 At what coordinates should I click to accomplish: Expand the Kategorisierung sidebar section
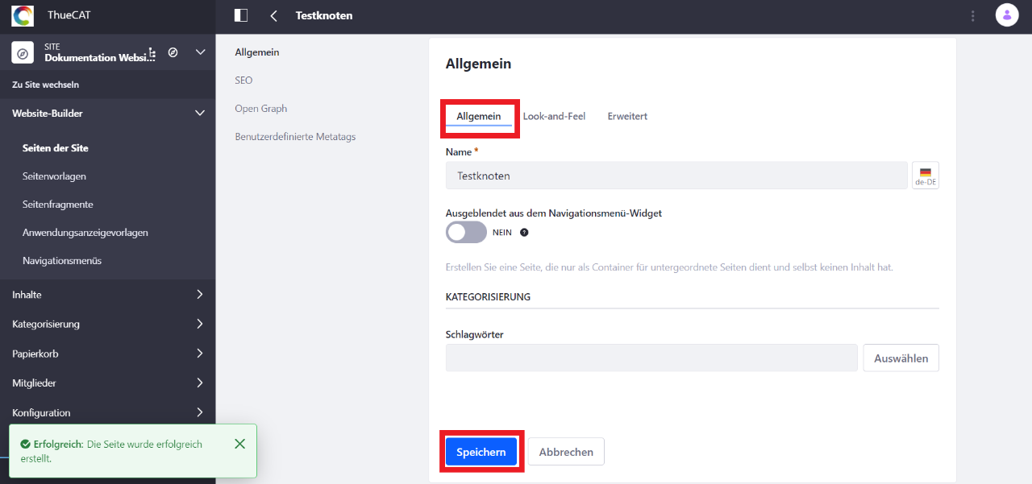[x=108, y=324]
